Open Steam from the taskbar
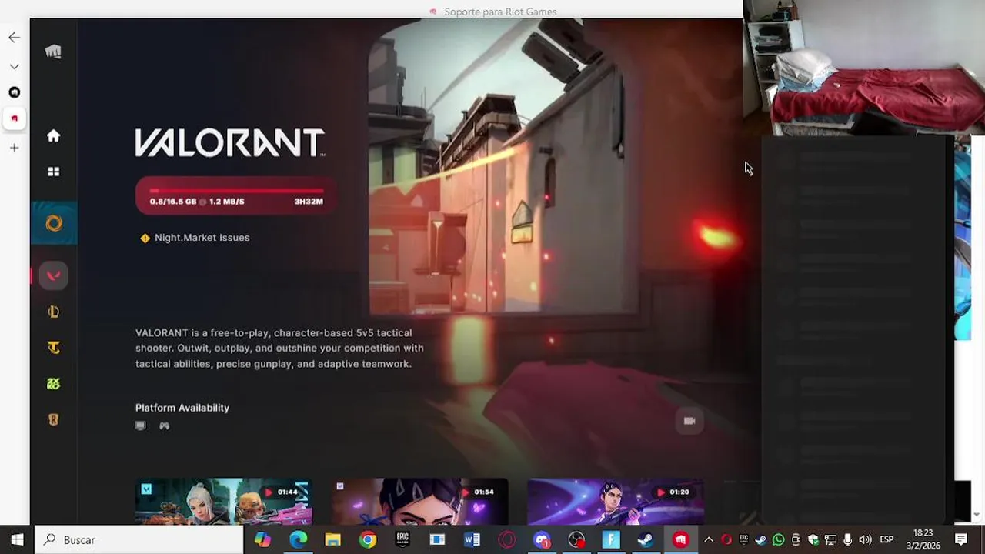Screen dimensions: 985x554 point(646,539)
